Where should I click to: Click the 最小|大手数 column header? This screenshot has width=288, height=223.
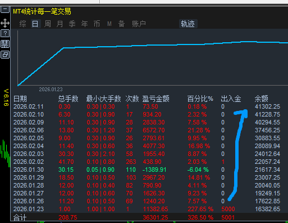pos(103,99)
